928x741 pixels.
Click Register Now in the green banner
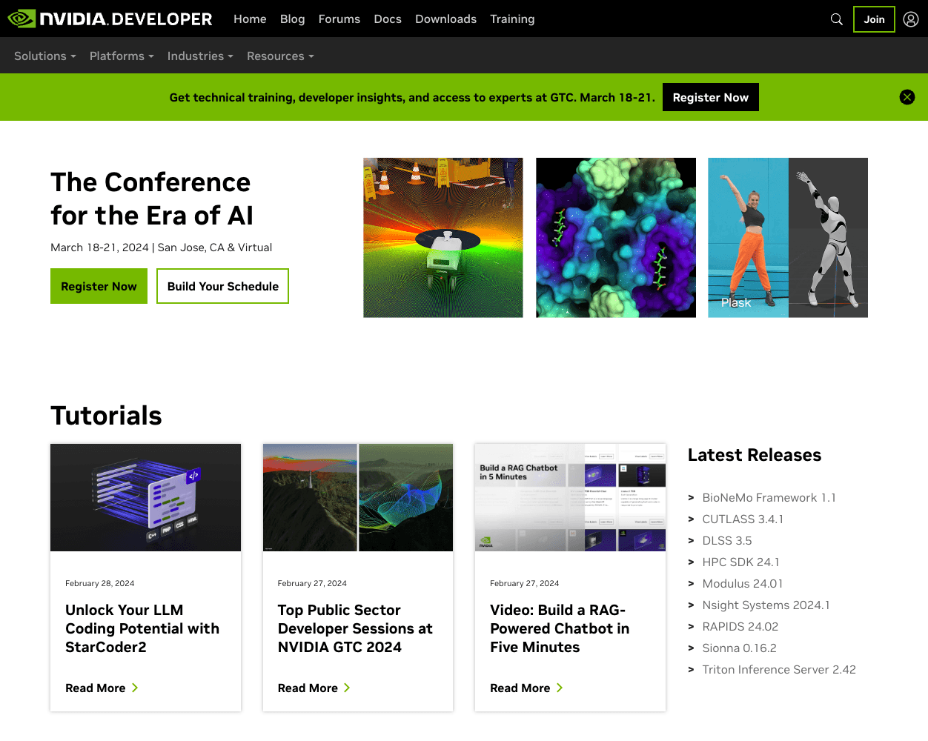pos(710,97)
